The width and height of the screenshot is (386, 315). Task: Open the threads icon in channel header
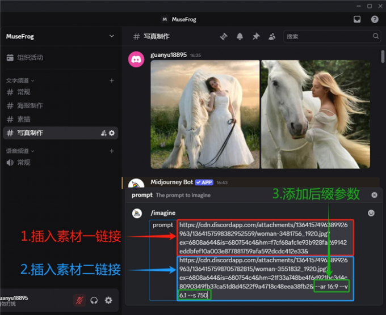(x=224, y=36)
